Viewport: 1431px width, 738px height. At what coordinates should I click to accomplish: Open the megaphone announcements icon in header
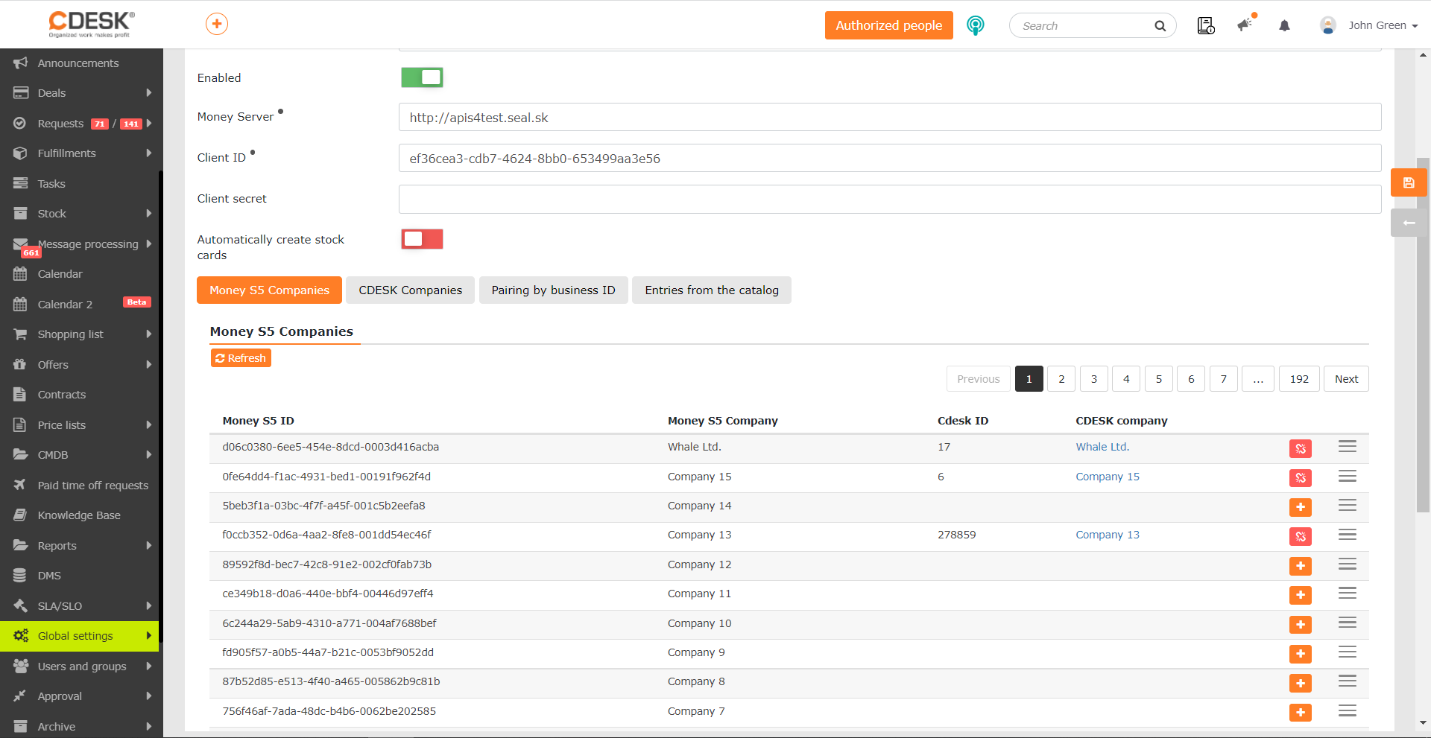[x=1246, y=25]
